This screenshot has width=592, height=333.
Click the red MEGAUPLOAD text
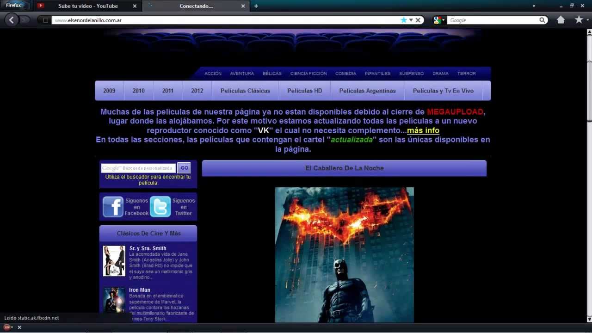[455, 112]
